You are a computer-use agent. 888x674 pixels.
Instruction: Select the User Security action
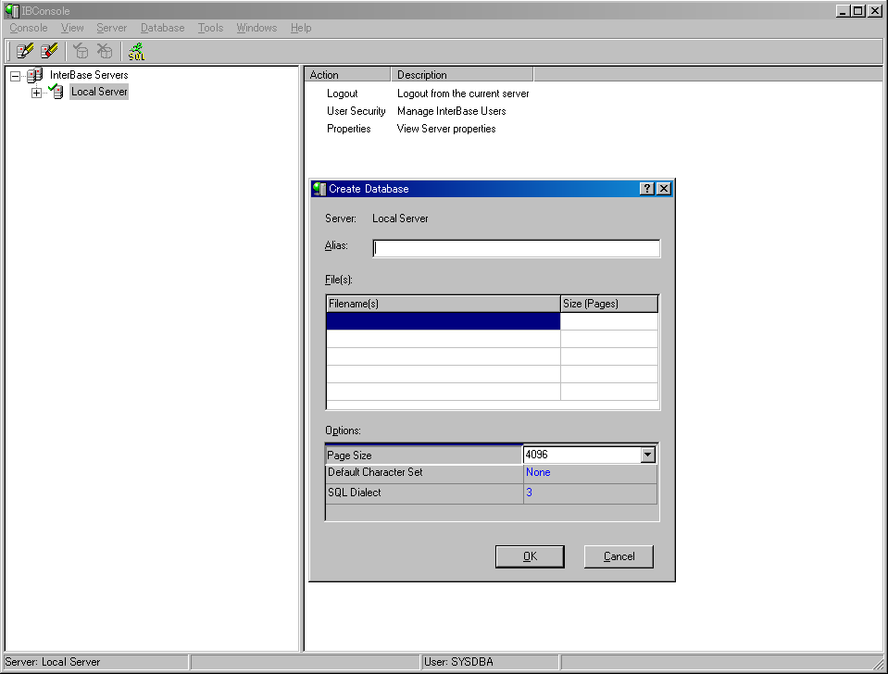[356, 111]
